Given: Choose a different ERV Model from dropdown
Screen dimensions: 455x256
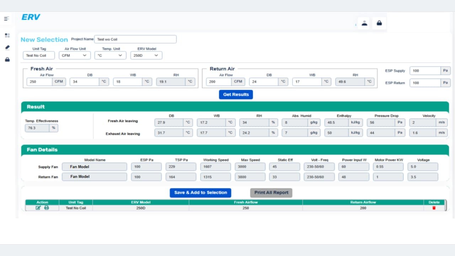Looking at the screenshot, I should (146, 55).
